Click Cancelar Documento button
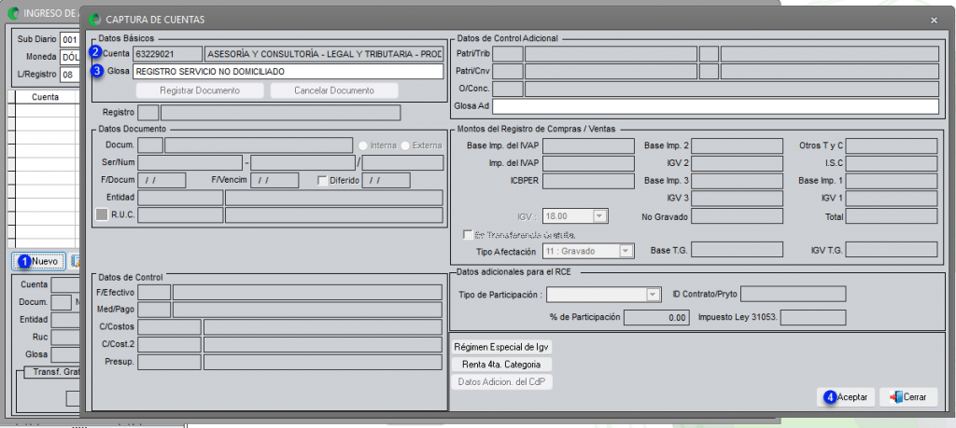This screenshot has height=428, width=956. pyautogui.click(x=334, y=90)
